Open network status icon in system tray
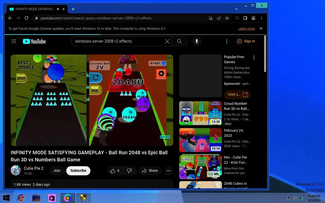Image resolution: width=325 pixels, height=203 pixels. tap(295, 198)
